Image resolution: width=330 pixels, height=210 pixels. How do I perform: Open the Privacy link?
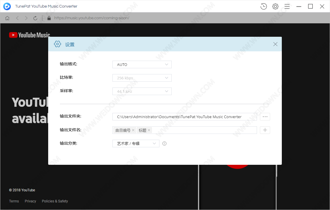(30, 201)
